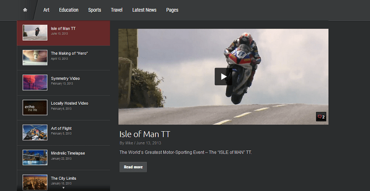370x191 pixels.
Task: Select The Making of "Hero" thumbnail
Action: pos(35,57)
